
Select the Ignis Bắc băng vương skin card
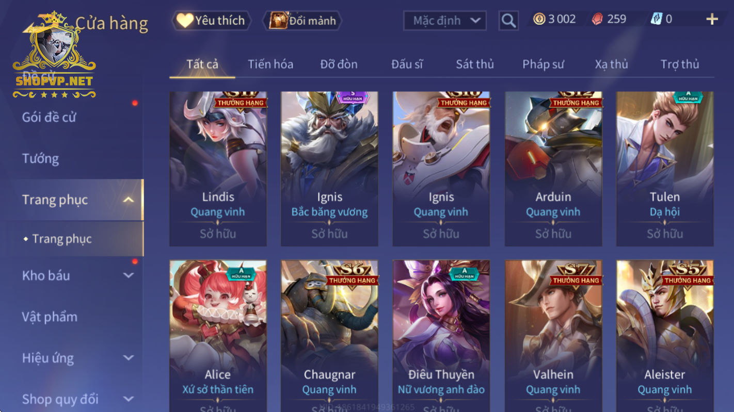click(329, 169)
